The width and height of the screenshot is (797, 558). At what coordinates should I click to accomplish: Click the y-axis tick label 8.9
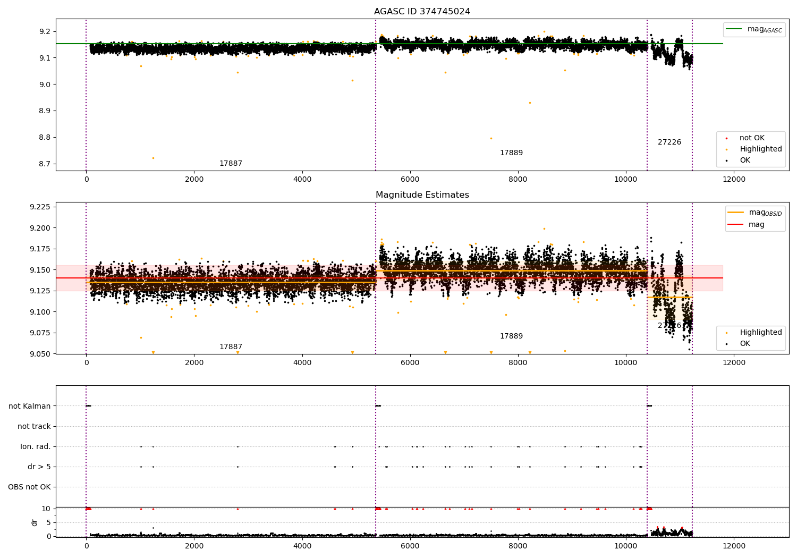pos(45,111)
